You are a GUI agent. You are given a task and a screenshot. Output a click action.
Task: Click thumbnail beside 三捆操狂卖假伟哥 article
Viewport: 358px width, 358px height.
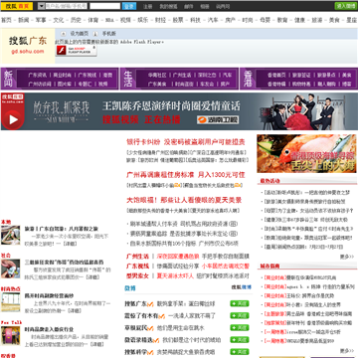click(x=11, y=268)
